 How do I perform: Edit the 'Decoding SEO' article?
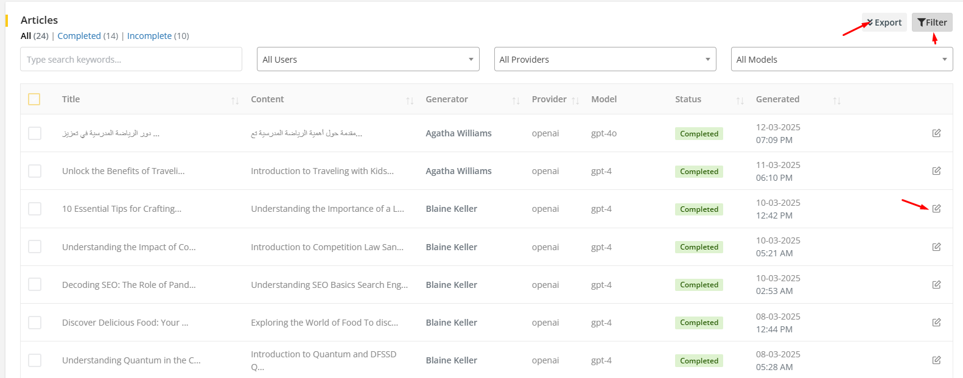point(936,285)
